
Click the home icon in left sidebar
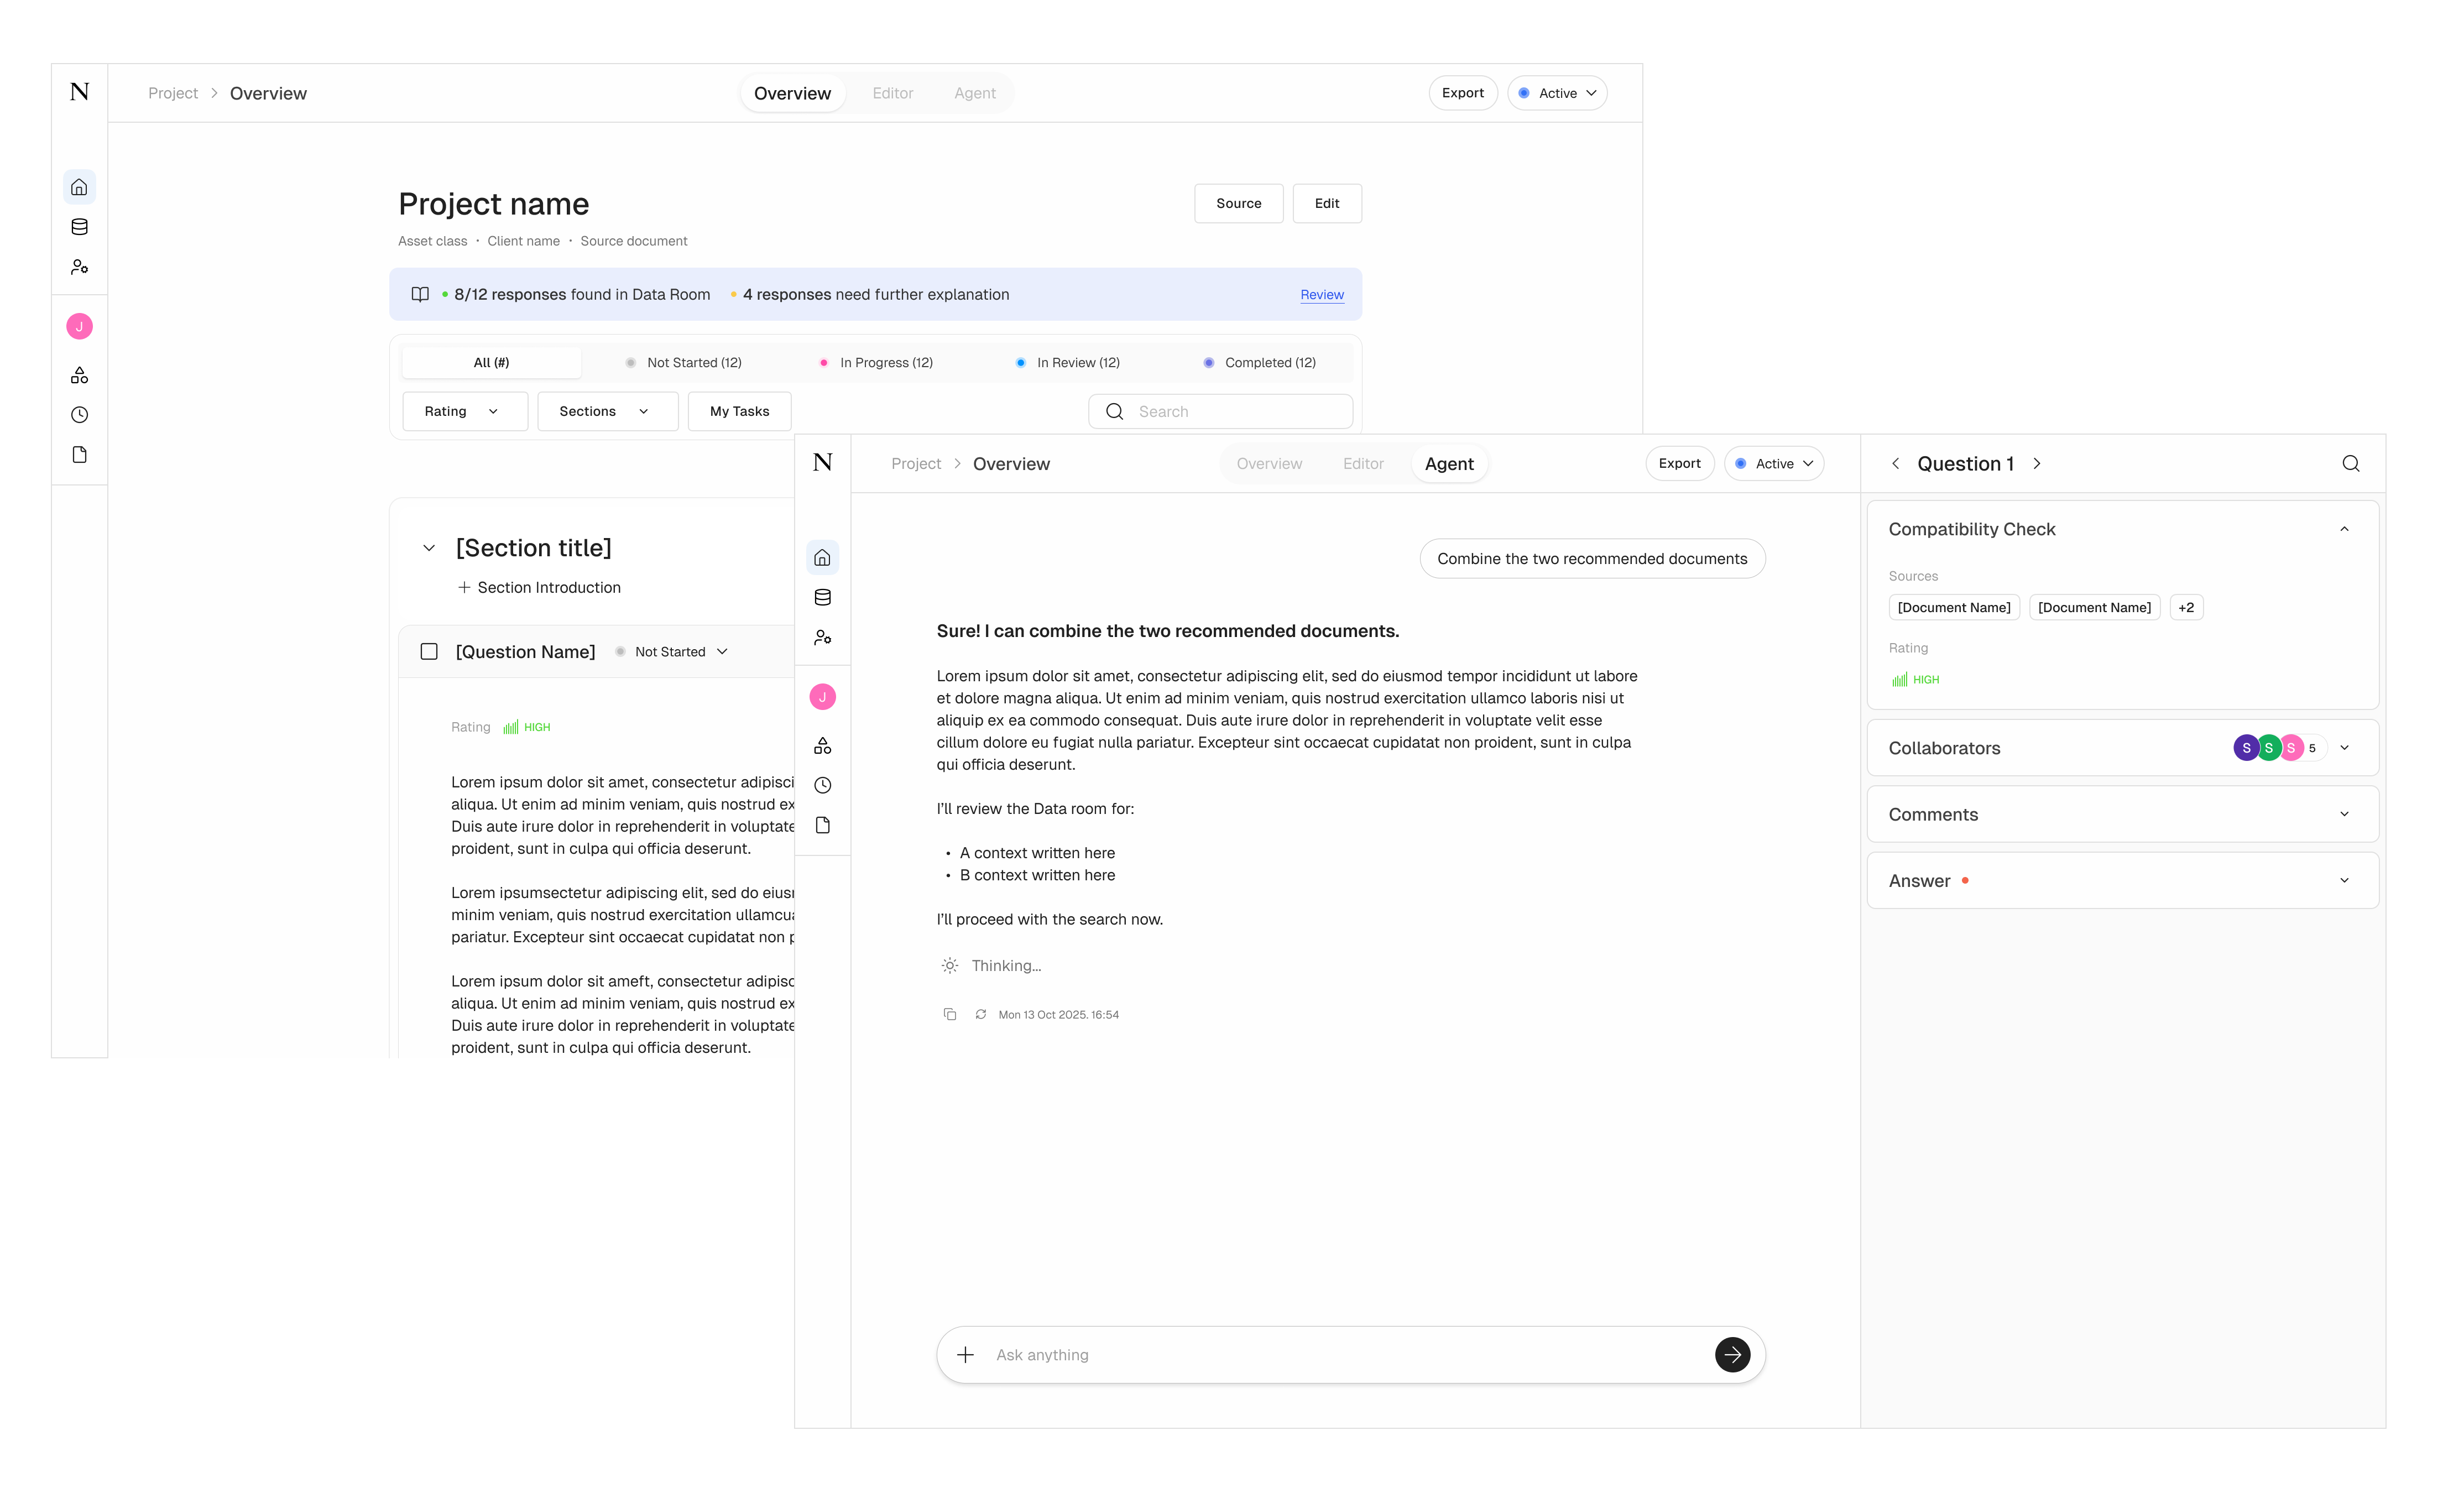80,187
